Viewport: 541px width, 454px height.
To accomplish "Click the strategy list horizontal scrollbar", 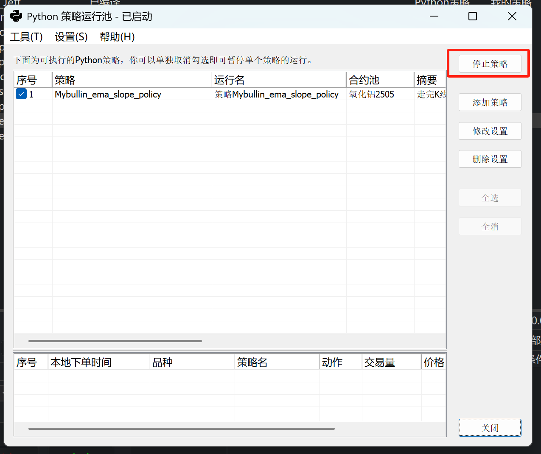I will point(115,341).
